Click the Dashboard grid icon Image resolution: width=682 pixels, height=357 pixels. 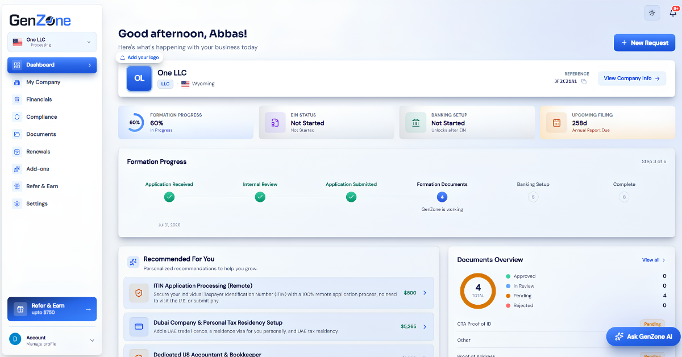[x=17, y=65]
